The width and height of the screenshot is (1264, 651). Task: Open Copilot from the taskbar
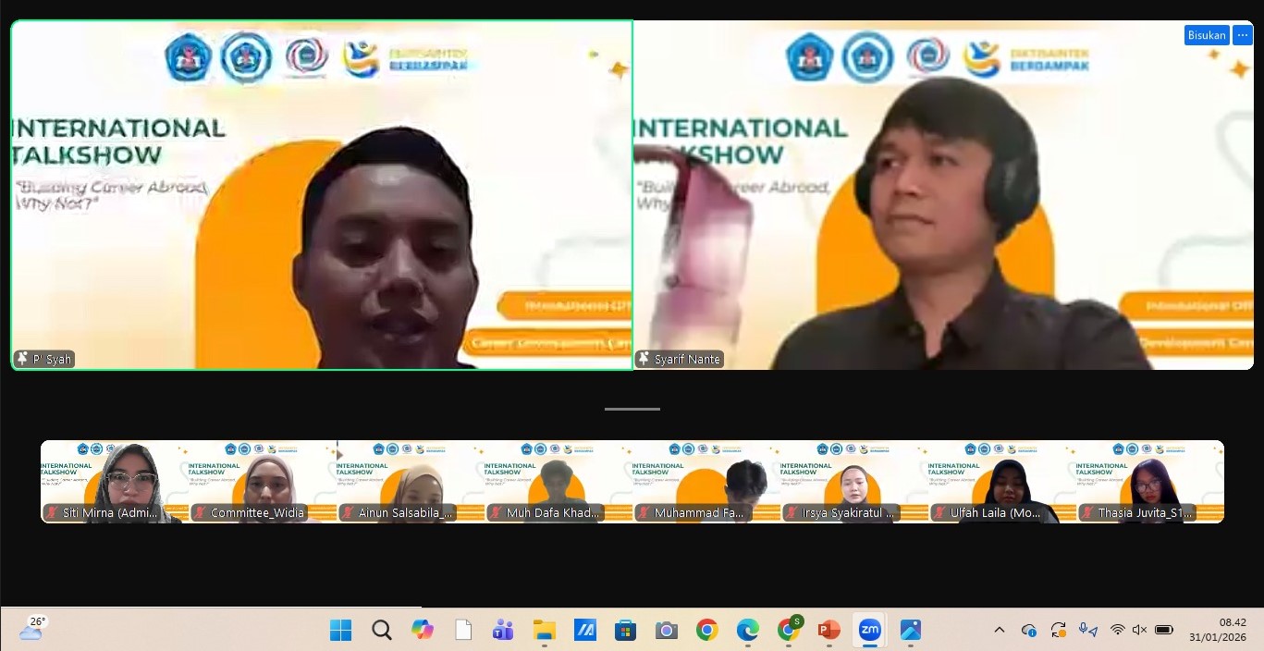(x=423, y=630)
